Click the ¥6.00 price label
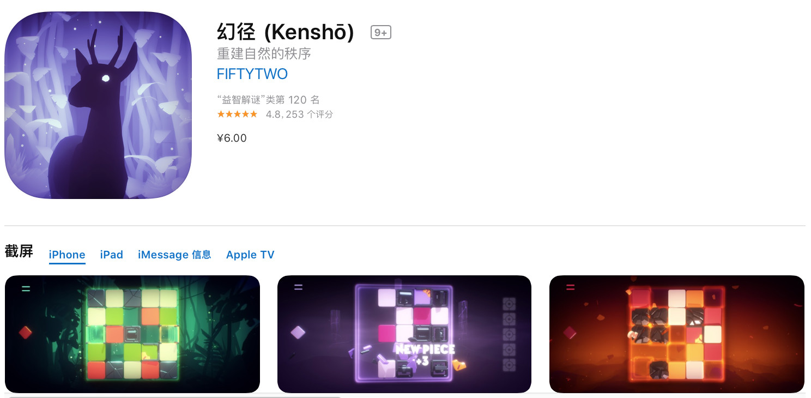811x398 pixels. [232, 138]
